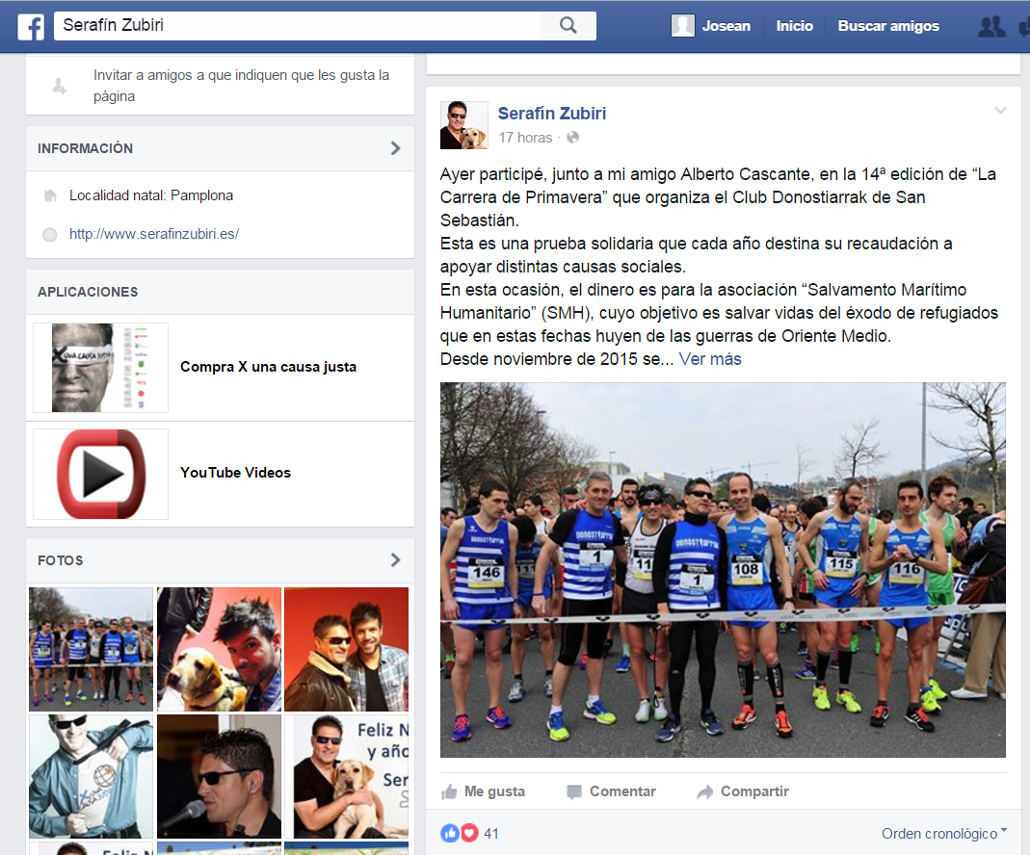
Task: Click the Me gusta thumbs-up button
Action: (x=484, y=792)
